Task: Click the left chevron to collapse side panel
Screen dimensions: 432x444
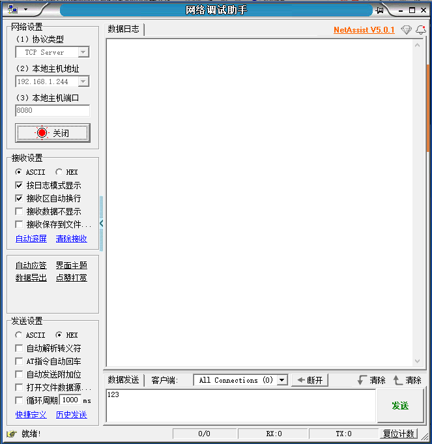Action: point(102,224)
